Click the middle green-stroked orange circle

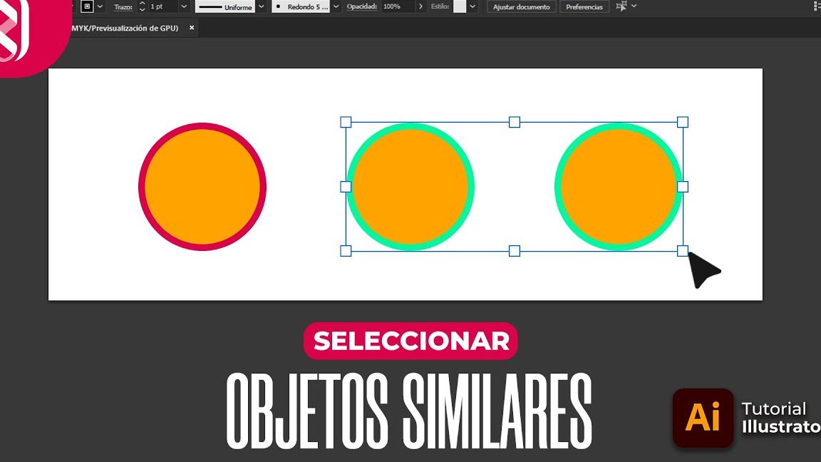point(411,187)
